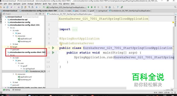This screenshot has height=96, width=177.
Task: Open the Navigate menu
Action: tap(17, 4)
